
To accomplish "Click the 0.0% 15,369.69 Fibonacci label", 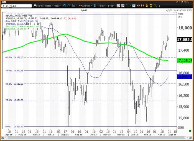I will (x=14, y=127).
